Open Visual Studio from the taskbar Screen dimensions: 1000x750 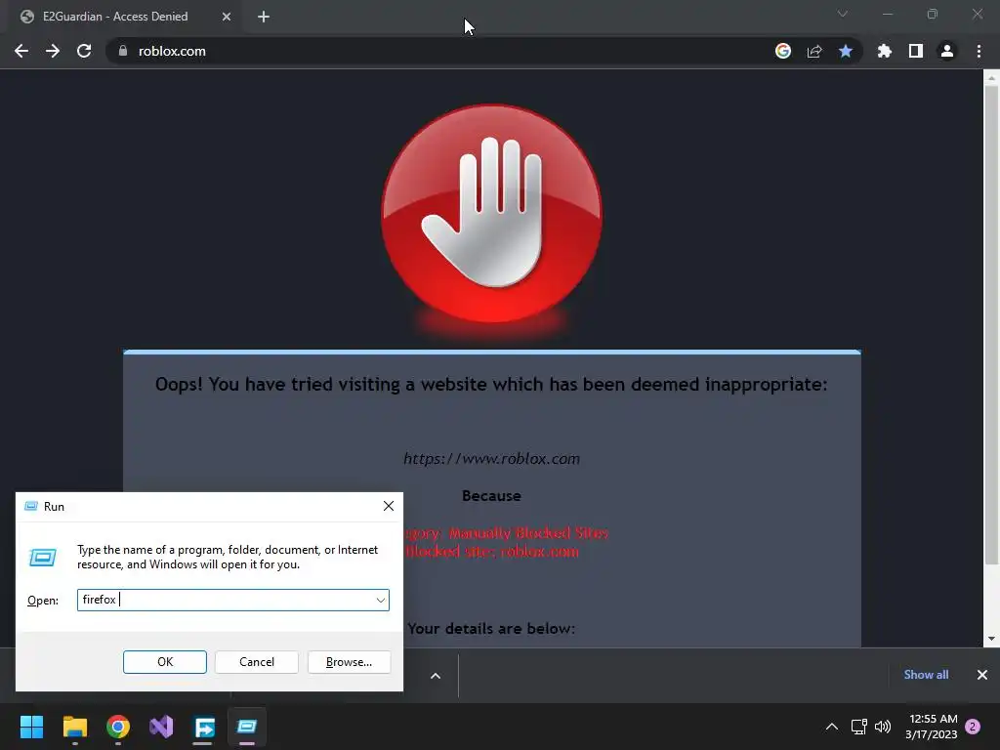pos(161,727)
